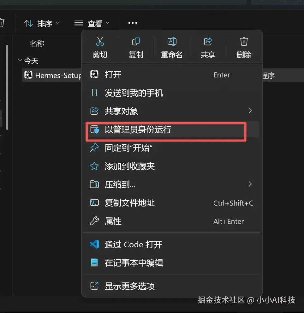Image resolution: width=304 pixels, height=313 pixels.
Task: Click the path icon beside 复制文件地址
Action: click(94, 202)
